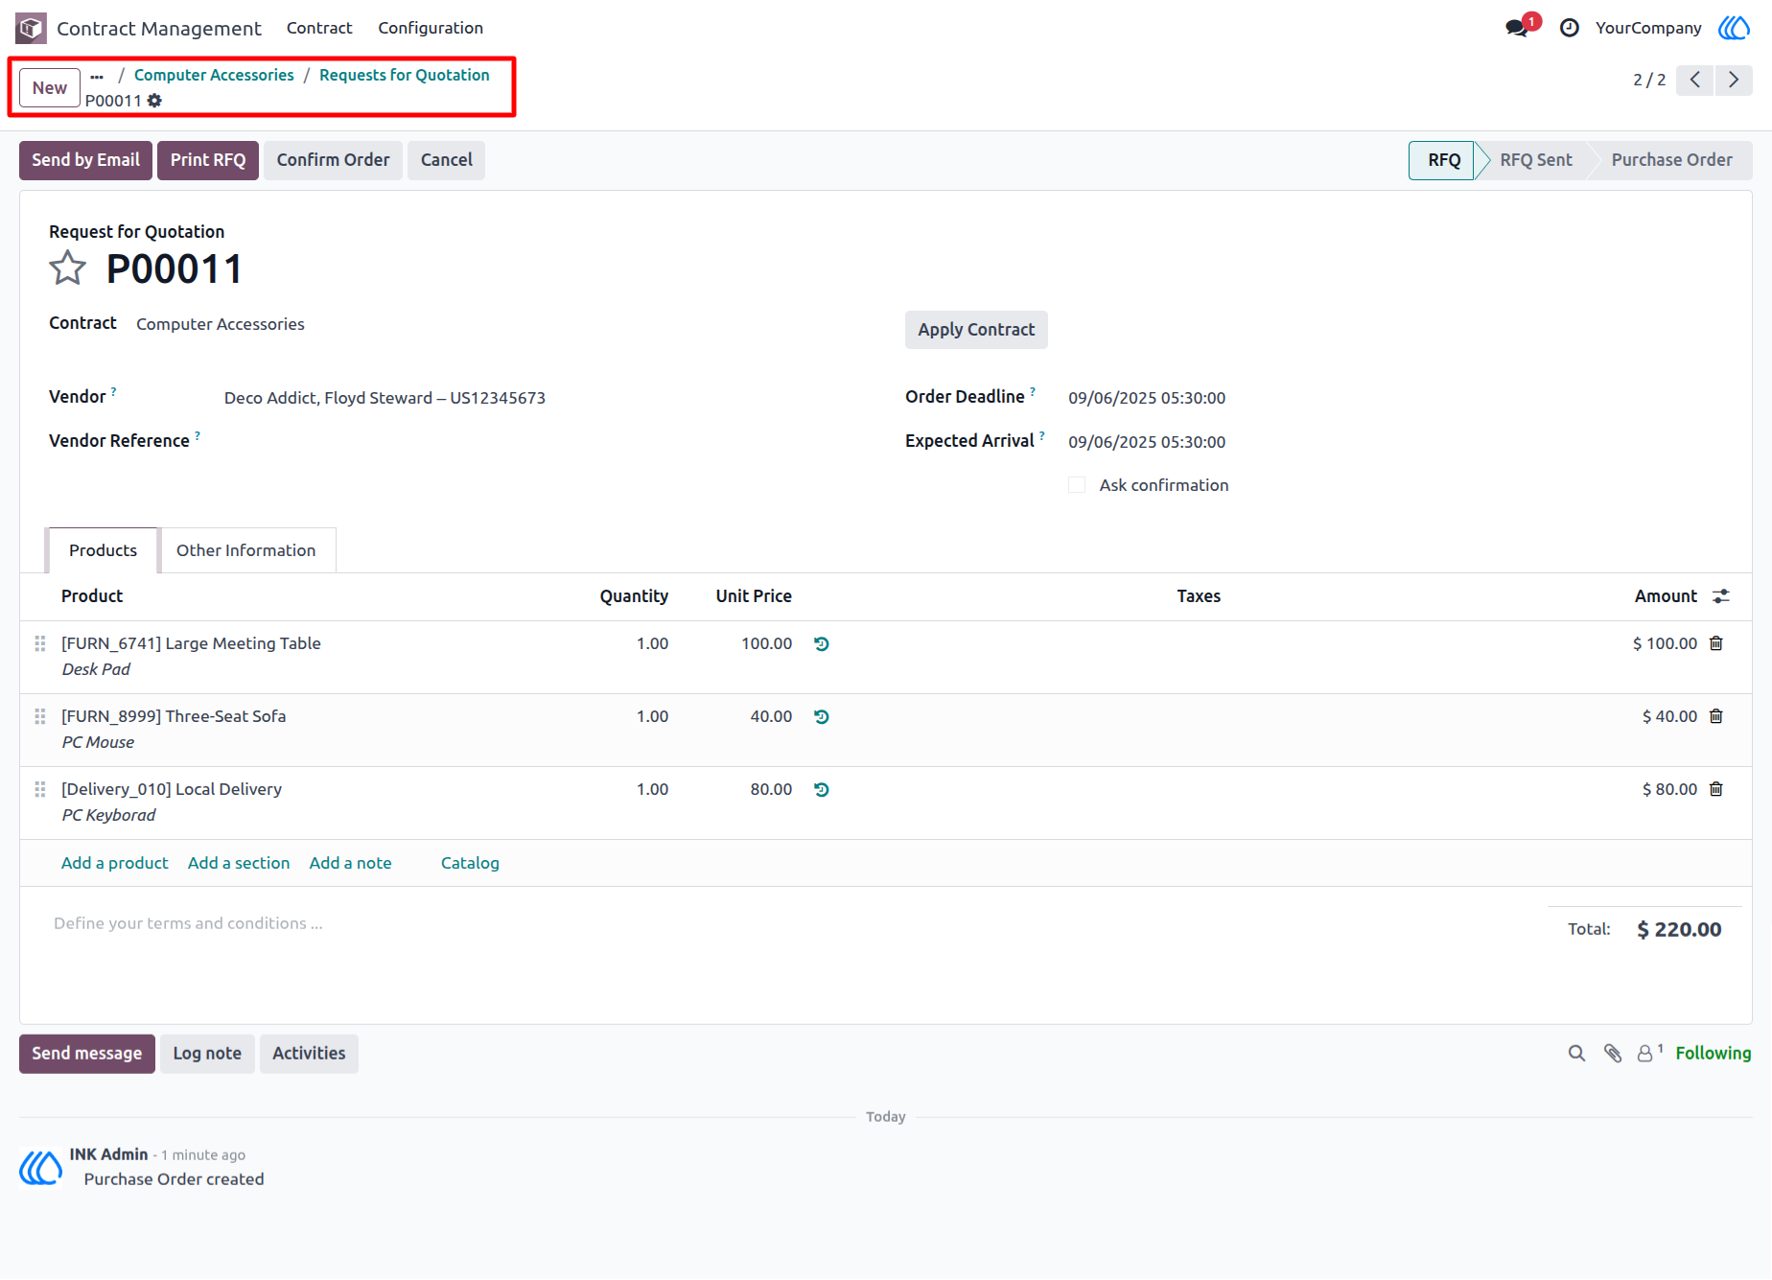This screenshot has width=1772, height=1280.
Task: Click the user avatar icon in the top bar
Action: (x=1734, y=28)
